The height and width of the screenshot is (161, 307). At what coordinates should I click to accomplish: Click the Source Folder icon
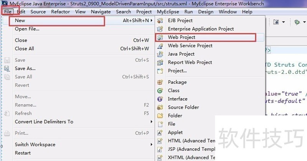click(x=160, y=107)
